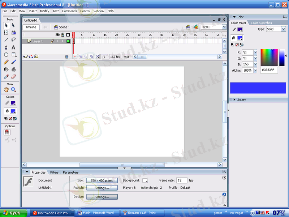Collapse the Properties panel triangle
The height and width of the screenshot is (217, 289).
coord(27,172)
